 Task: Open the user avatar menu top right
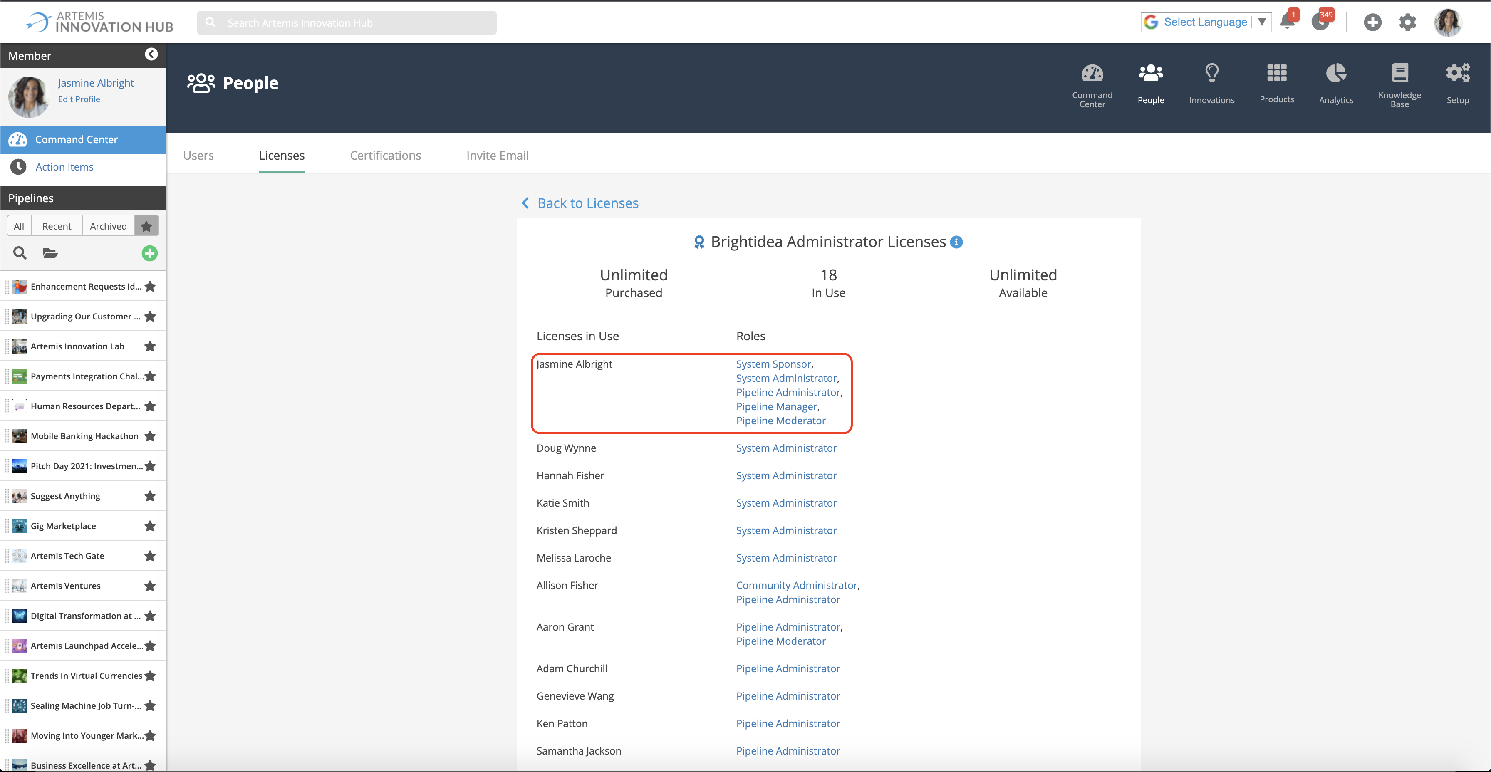[1448, 22]
